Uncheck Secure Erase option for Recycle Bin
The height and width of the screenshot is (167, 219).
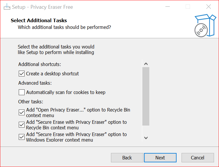point(22,125)
